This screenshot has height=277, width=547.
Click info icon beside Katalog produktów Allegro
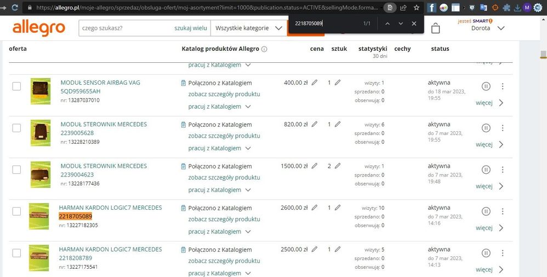[264, 49]
